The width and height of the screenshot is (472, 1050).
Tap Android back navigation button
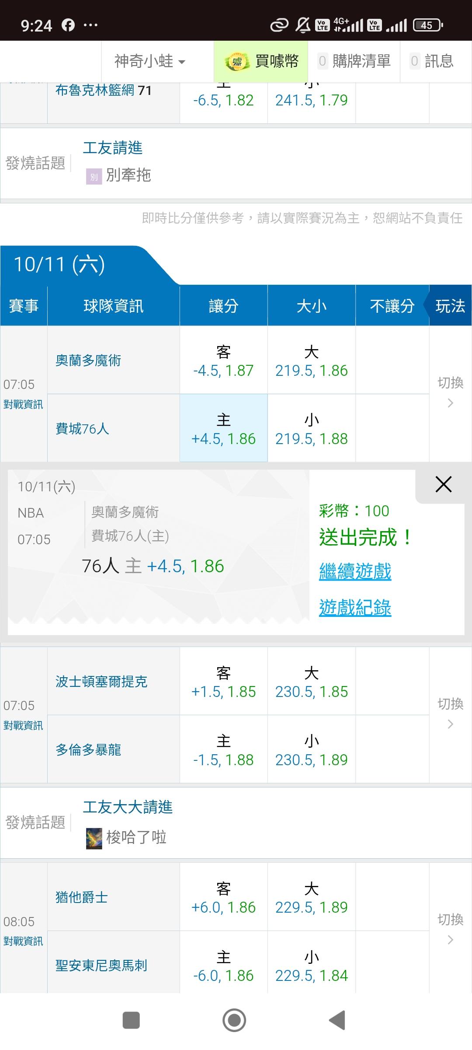(x=337, y=1020)
